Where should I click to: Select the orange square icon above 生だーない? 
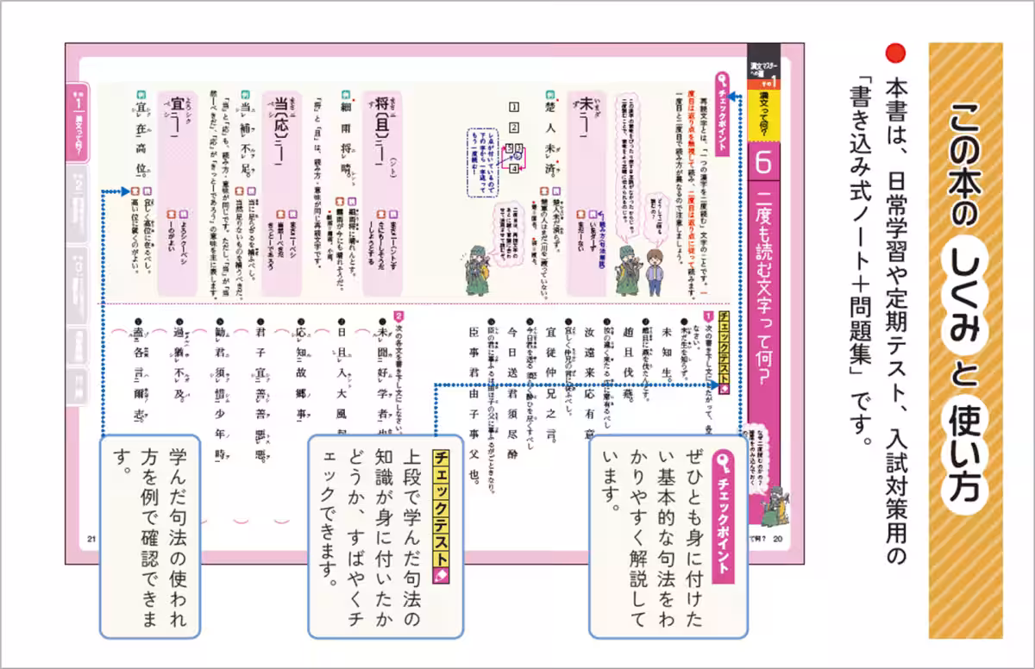tap(580, 215)
